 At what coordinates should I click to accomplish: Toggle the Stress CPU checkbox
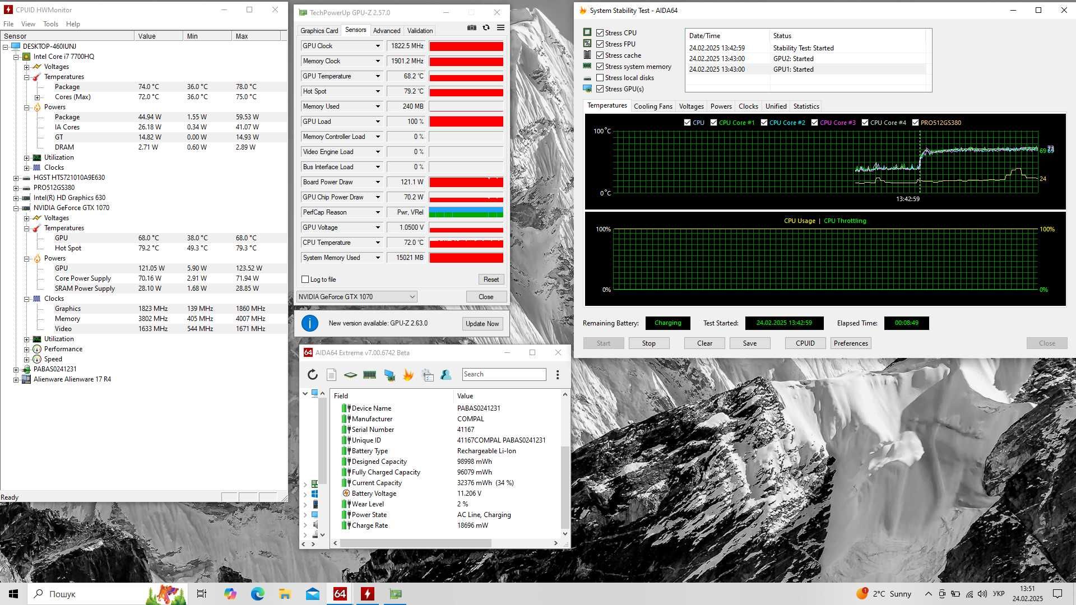(600, 33)
